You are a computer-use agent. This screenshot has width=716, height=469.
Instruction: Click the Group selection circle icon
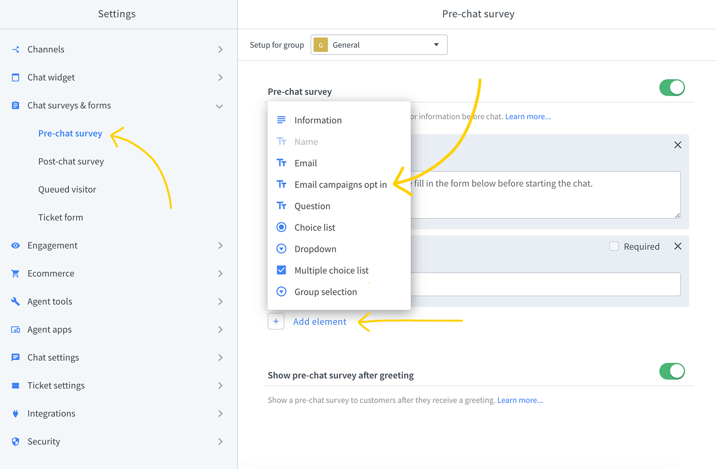(281, 292)
